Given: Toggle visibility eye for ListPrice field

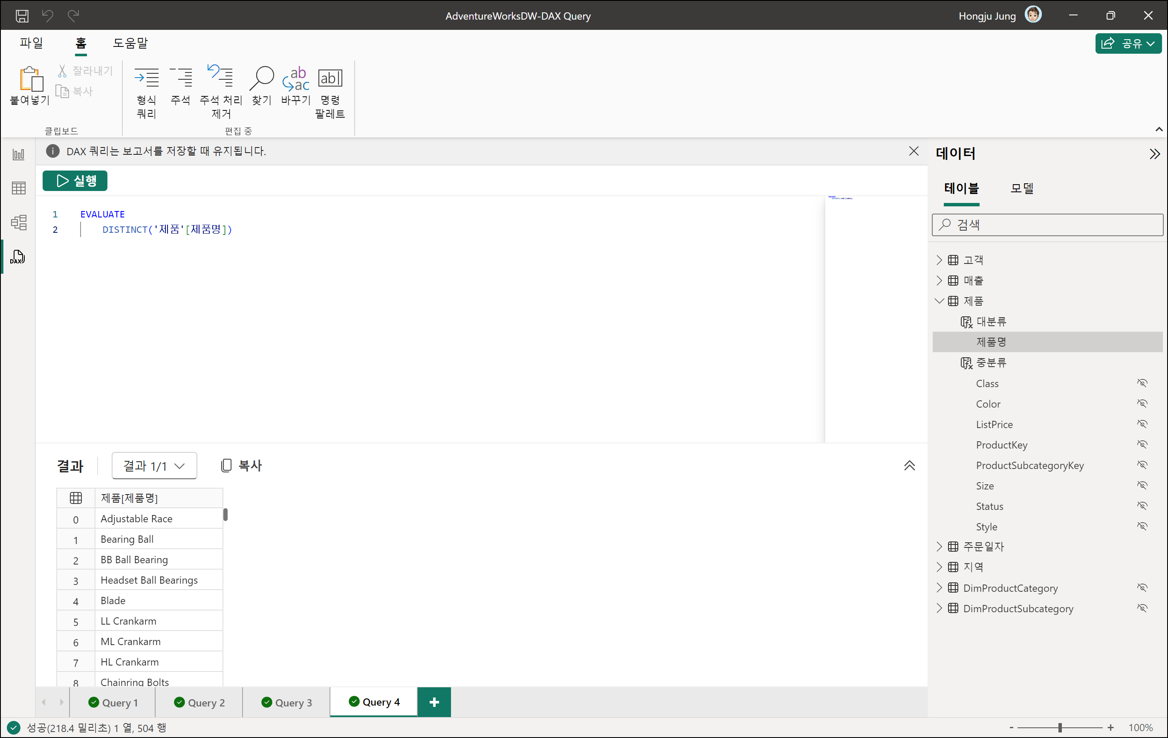Looking at the screenshot, I should [1142, 424].
